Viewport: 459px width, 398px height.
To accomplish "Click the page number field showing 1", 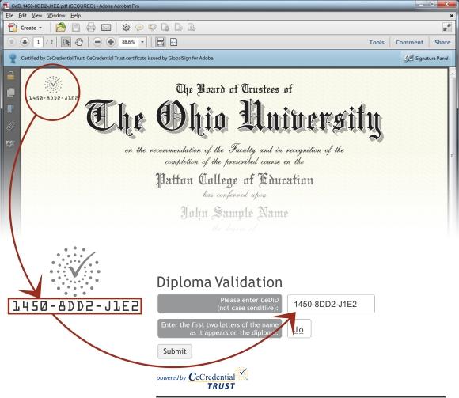I will click(38, 42).
